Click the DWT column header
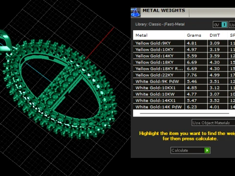235x176 pixels. click(214, 35)
